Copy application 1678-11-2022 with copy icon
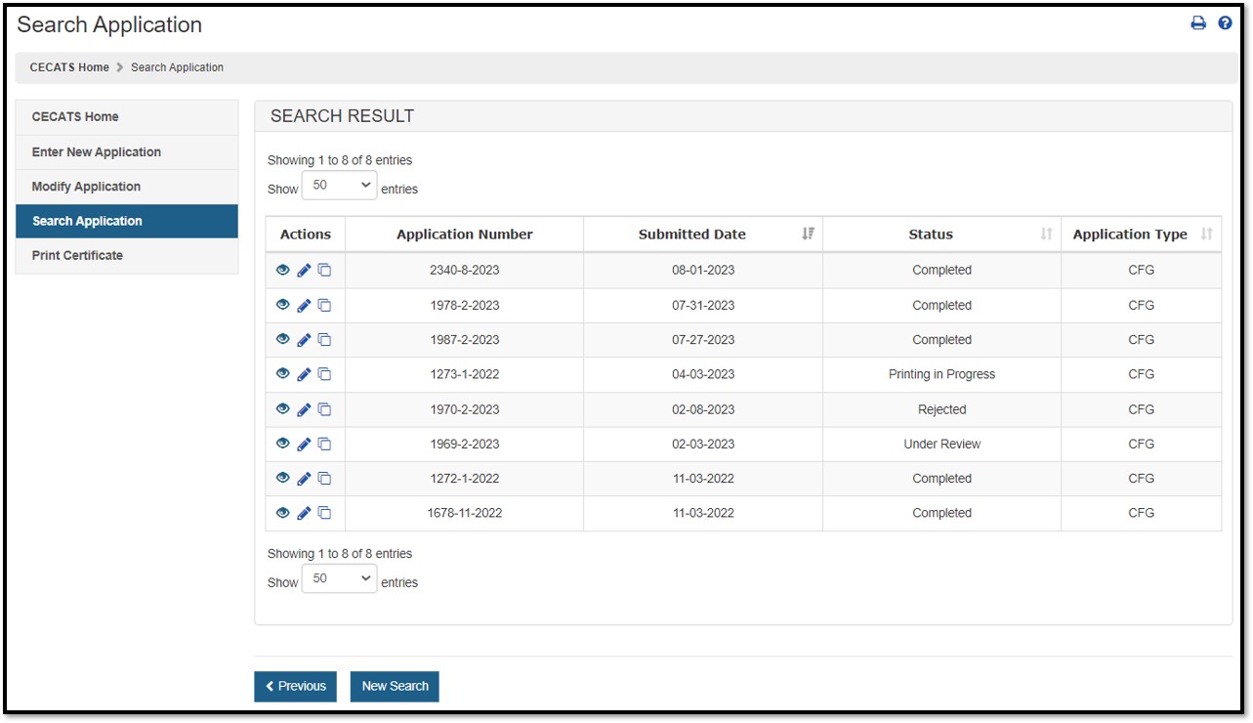The image size is (1253, 723). tap(324, 513)
